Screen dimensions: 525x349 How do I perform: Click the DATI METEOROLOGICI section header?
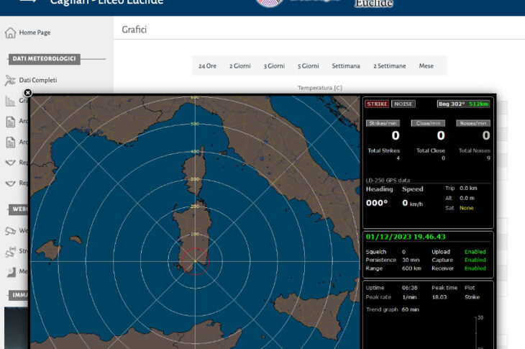tap(44, 59)
